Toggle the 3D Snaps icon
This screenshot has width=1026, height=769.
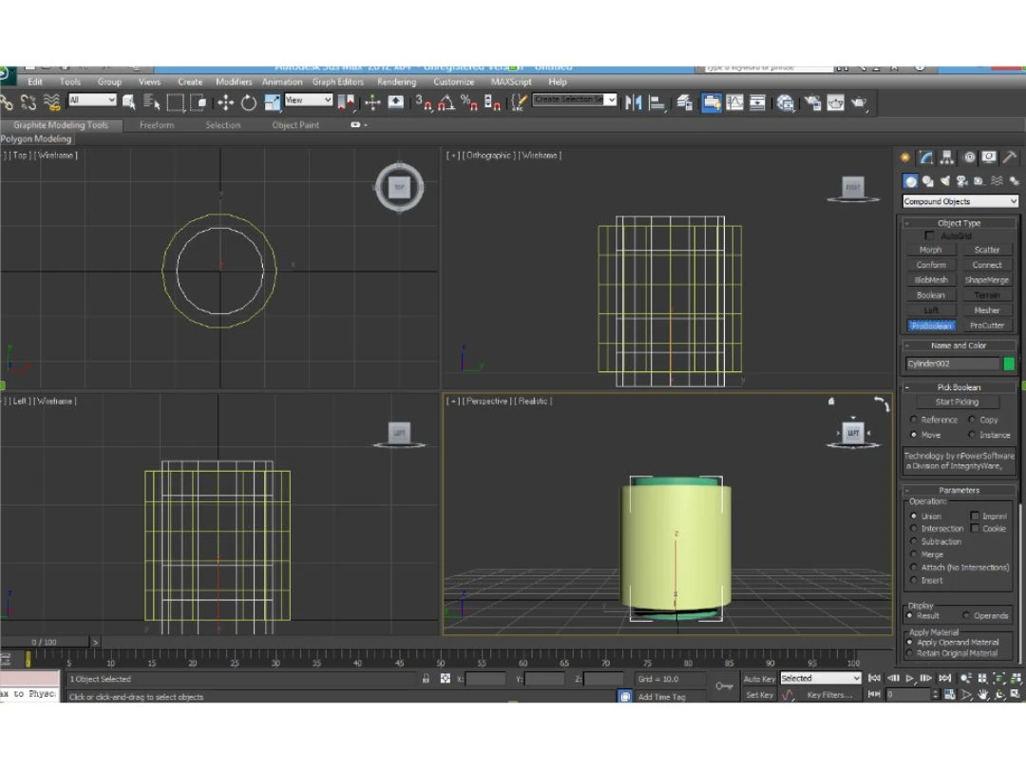(423, 102)
